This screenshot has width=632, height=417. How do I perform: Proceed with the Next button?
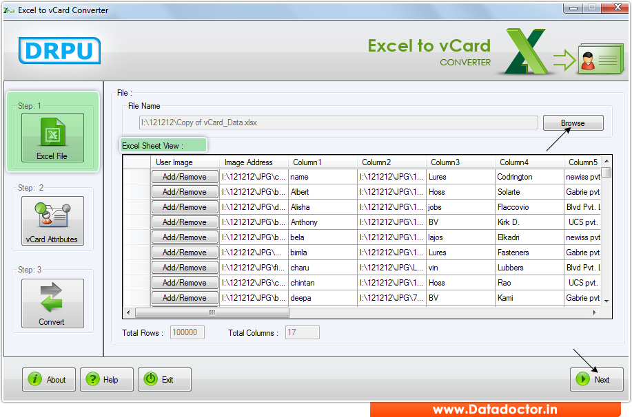coord(597,379)
